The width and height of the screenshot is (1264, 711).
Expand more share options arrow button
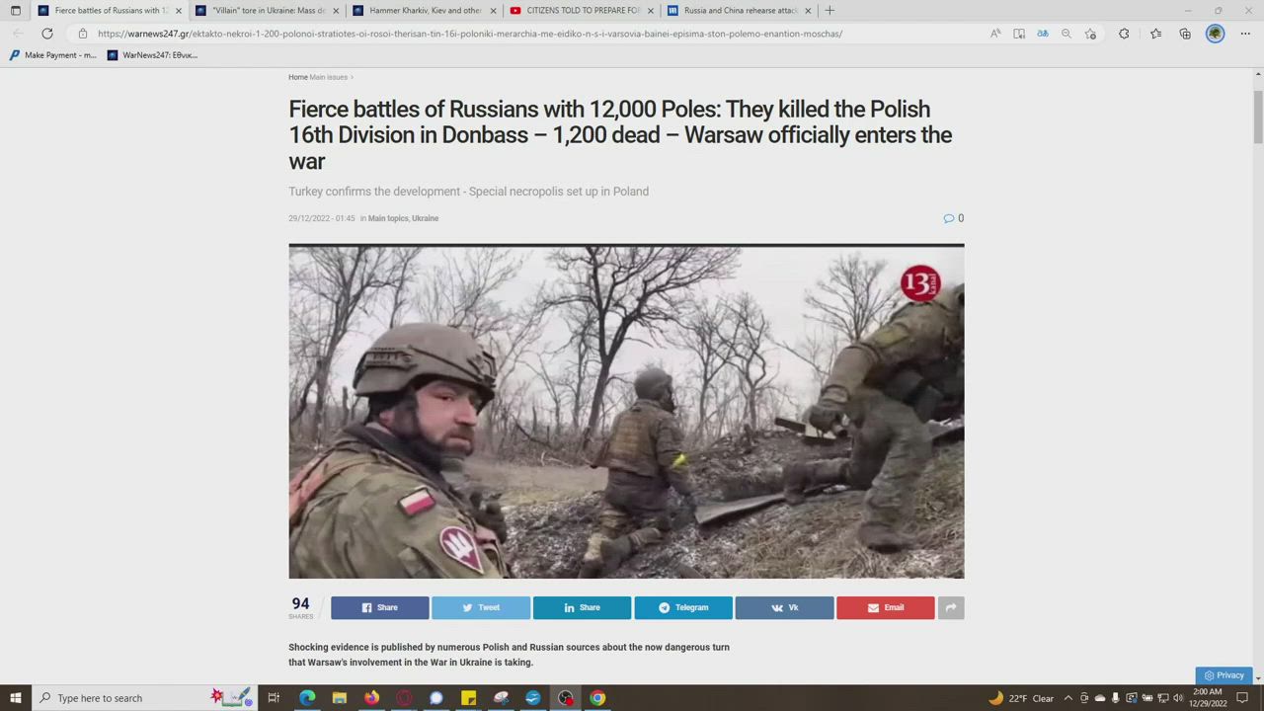[951, 607]
